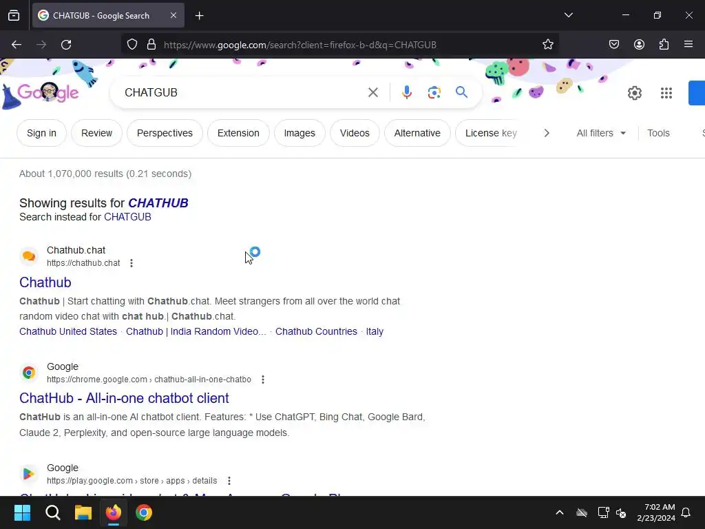
Task: Start voice search with microphone
Action: [x=406, y=93]
